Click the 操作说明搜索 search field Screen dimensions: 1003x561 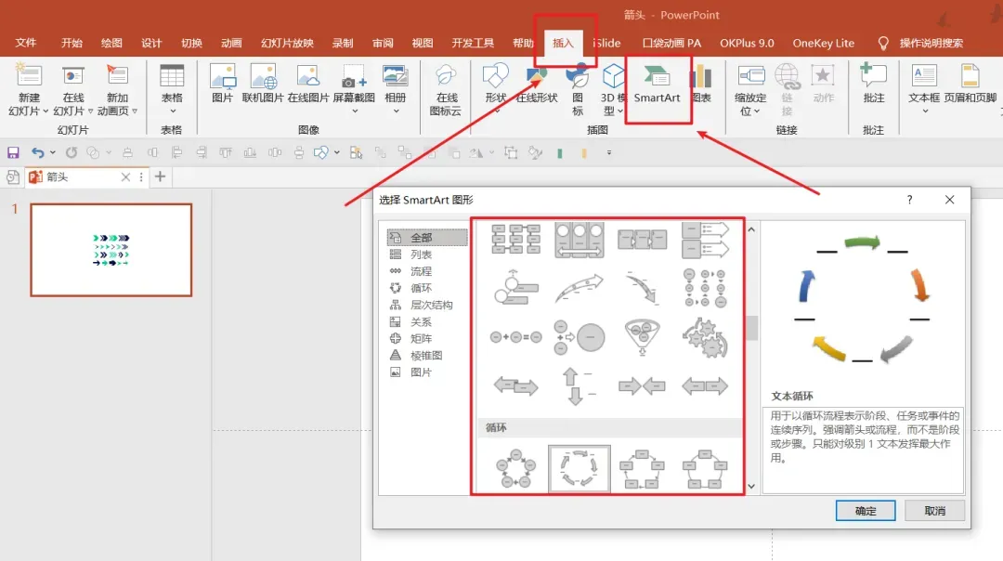coord(931,43)
